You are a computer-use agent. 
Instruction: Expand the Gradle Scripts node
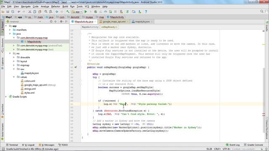point(6,97)
